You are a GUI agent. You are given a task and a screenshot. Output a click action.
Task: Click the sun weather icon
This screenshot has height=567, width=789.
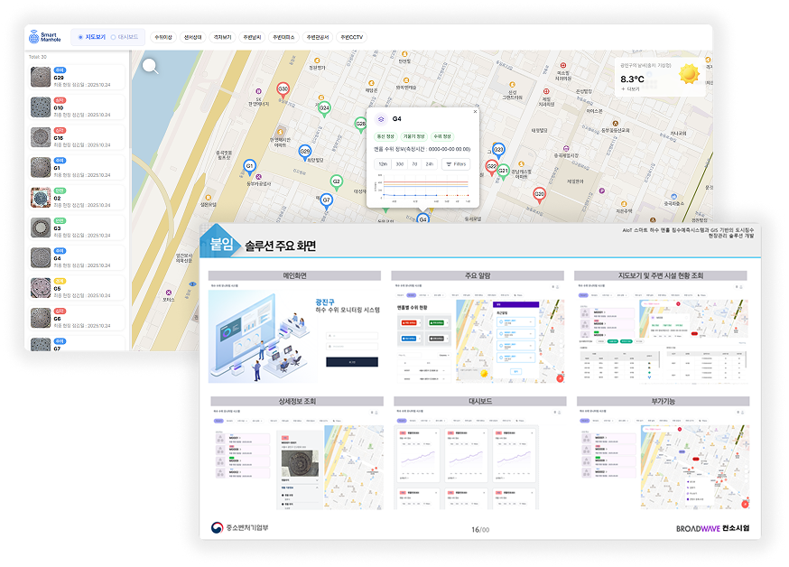(x=689, y=74)
